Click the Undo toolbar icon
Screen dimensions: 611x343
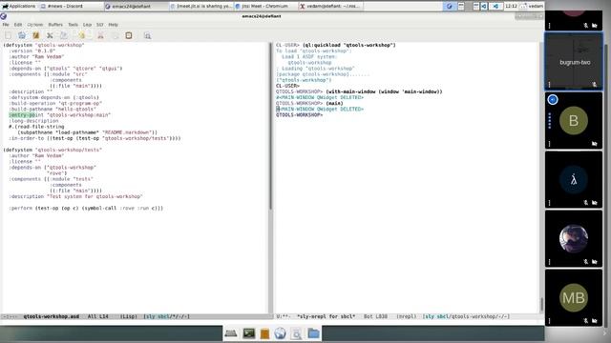pos(81,35)
